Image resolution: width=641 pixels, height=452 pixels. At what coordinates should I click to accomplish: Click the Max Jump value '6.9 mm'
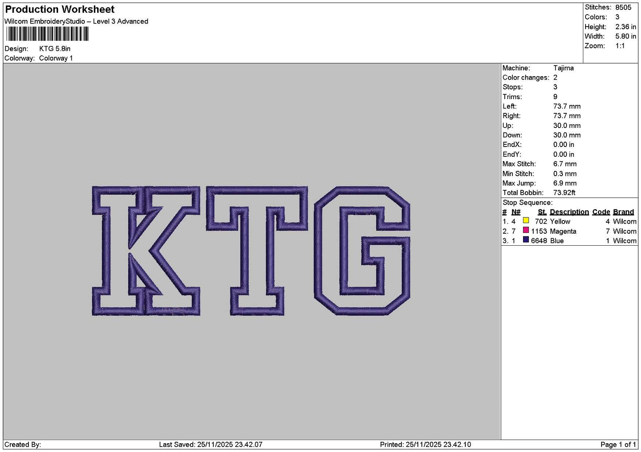(565, 183)
